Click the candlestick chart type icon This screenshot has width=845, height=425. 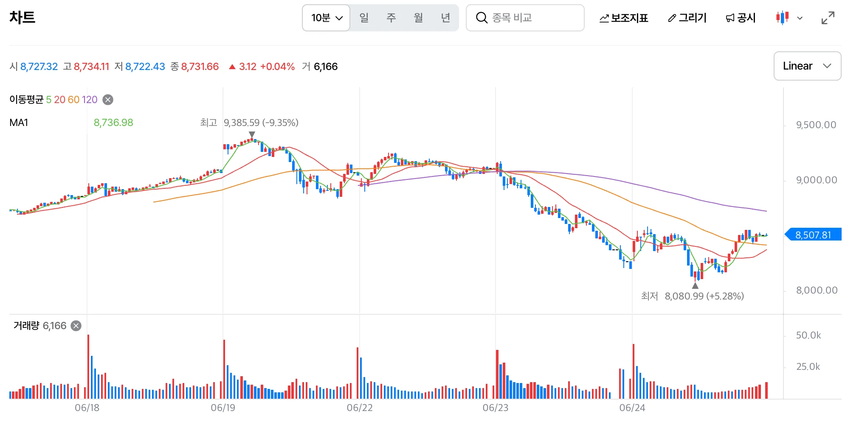click(x=782, y=18)
